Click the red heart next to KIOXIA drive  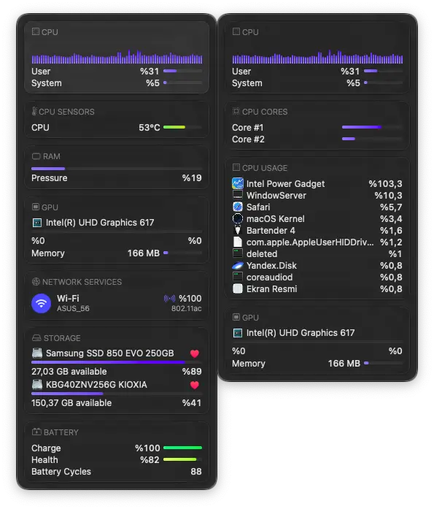pyautogui.click(x=195, y=385)
